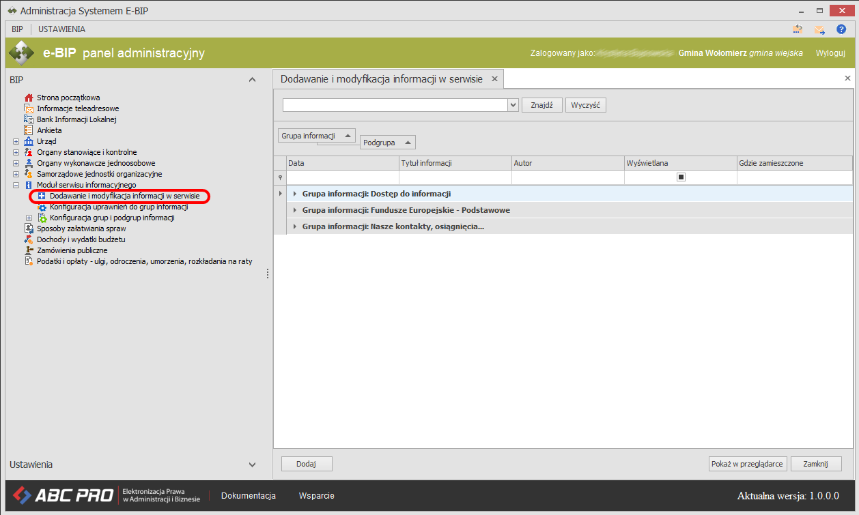This screenshot has height=515, width=859.
Task: Click the Znajdź button
Action: pos(542,105)
